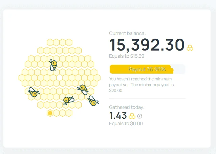Click the bee right of center in hive
This screenshot has width=216, height=154.
[x=83, y=90]
